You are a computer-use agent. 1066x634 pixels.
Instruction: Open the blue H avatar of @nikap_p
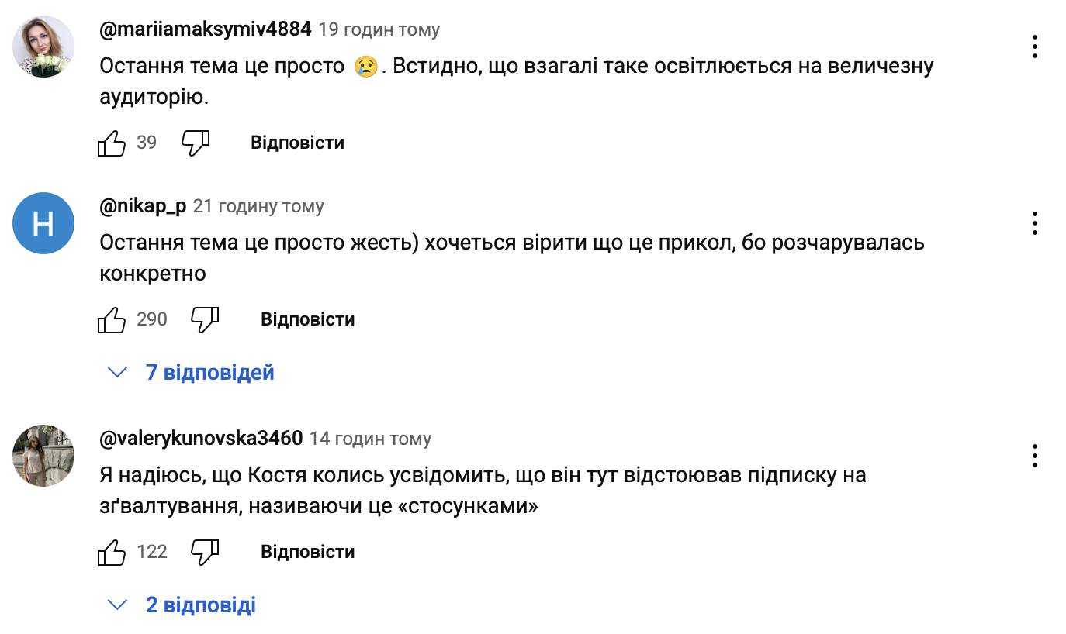(x=43, y=223)
